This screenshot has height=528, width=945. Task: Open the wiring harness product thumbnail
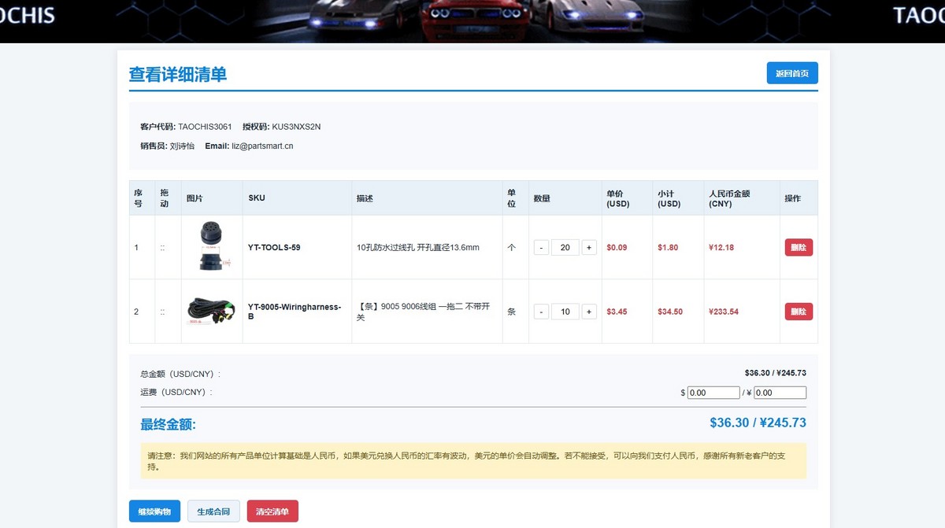click(x=211, y=312)
